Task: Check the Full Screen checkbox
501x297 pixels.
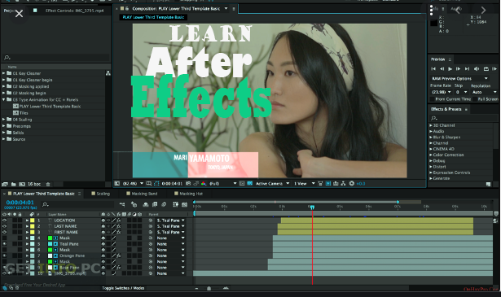Action: tap(475, 99)
